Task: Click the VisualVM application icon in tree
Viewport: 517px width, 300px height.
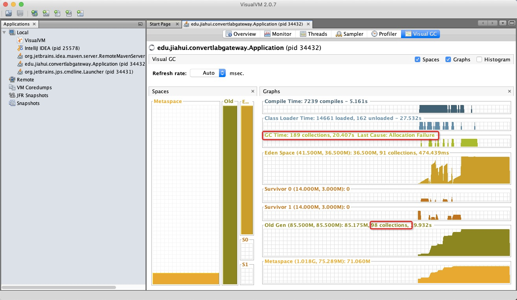Action: pyautogui.click(x=20, y=40)
